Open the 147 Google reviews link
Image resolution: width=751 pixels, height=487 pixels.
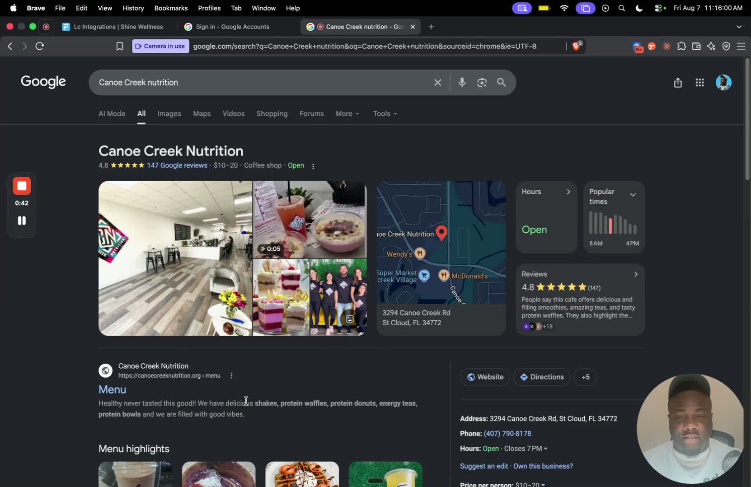tap(177, 165)
